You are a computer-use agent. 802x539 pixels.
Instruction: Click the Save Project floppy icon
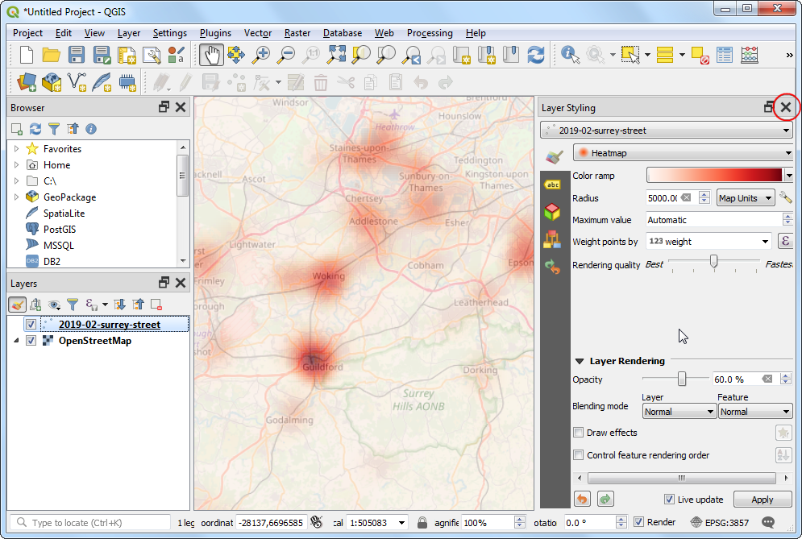pos(77,55)
